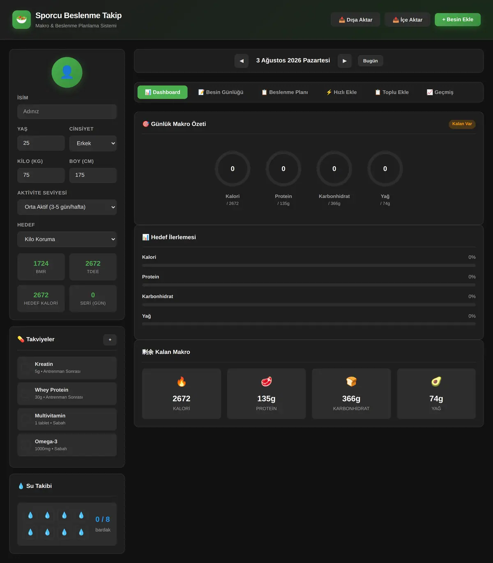
Task: Go to the previous day arrow
Action: tap(242, 61)
